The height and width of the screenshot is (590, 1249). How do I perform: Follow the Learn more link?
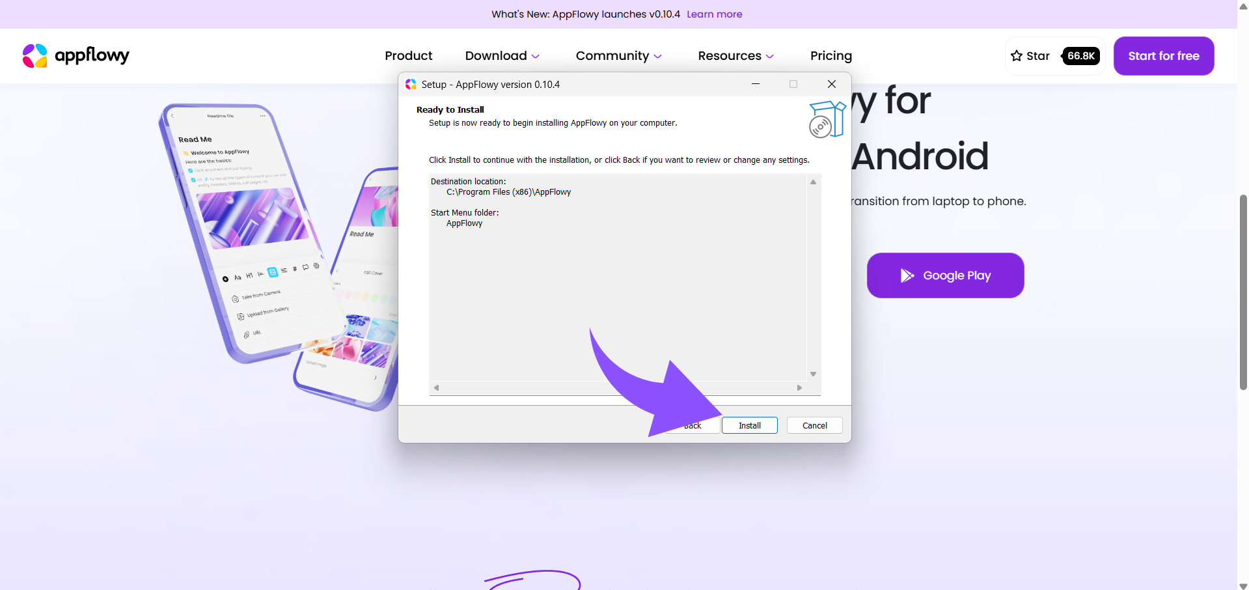[714, 14]
